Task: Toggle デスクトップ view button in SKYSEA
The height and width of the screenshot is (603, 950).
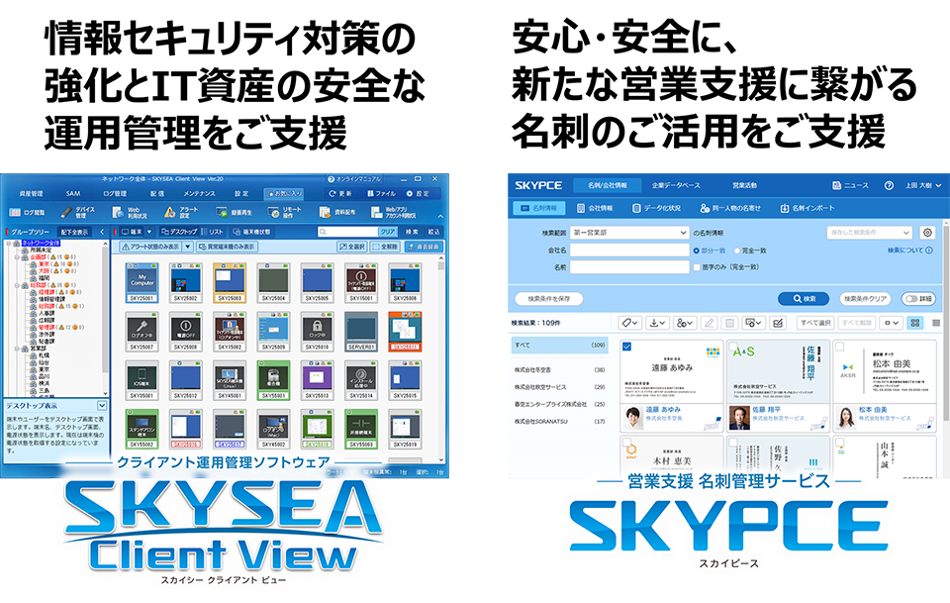Action: [179, 232]
